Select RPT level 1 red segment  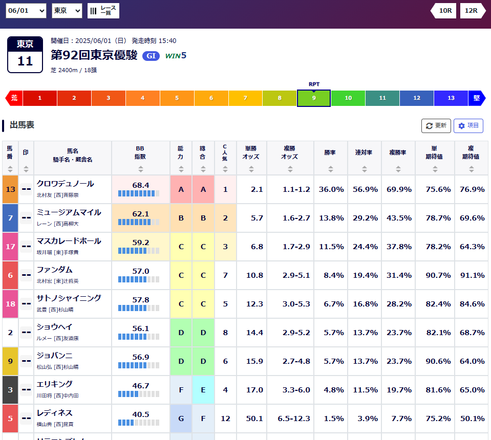click(40, 98)
